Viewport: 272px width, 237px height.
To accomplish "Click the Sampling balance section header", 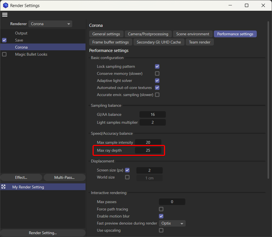I will tap(106, 106).
